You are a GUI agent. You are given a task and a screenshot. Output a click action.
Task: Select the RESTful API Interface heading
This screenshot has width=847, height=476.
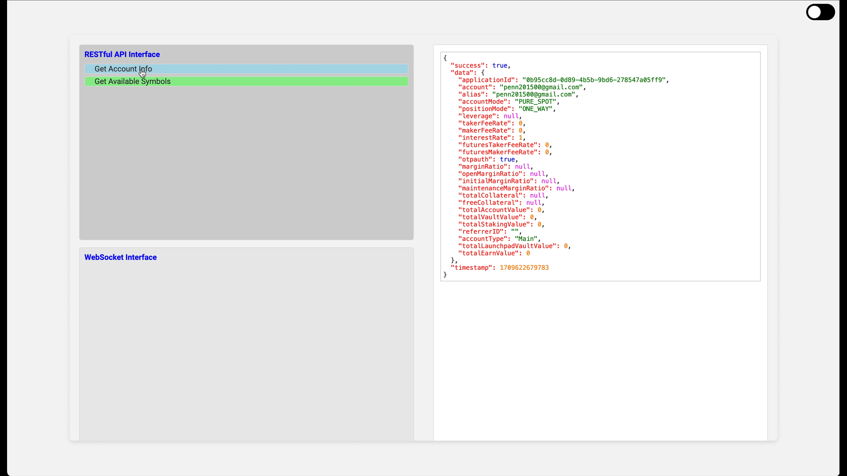point(122,54)
